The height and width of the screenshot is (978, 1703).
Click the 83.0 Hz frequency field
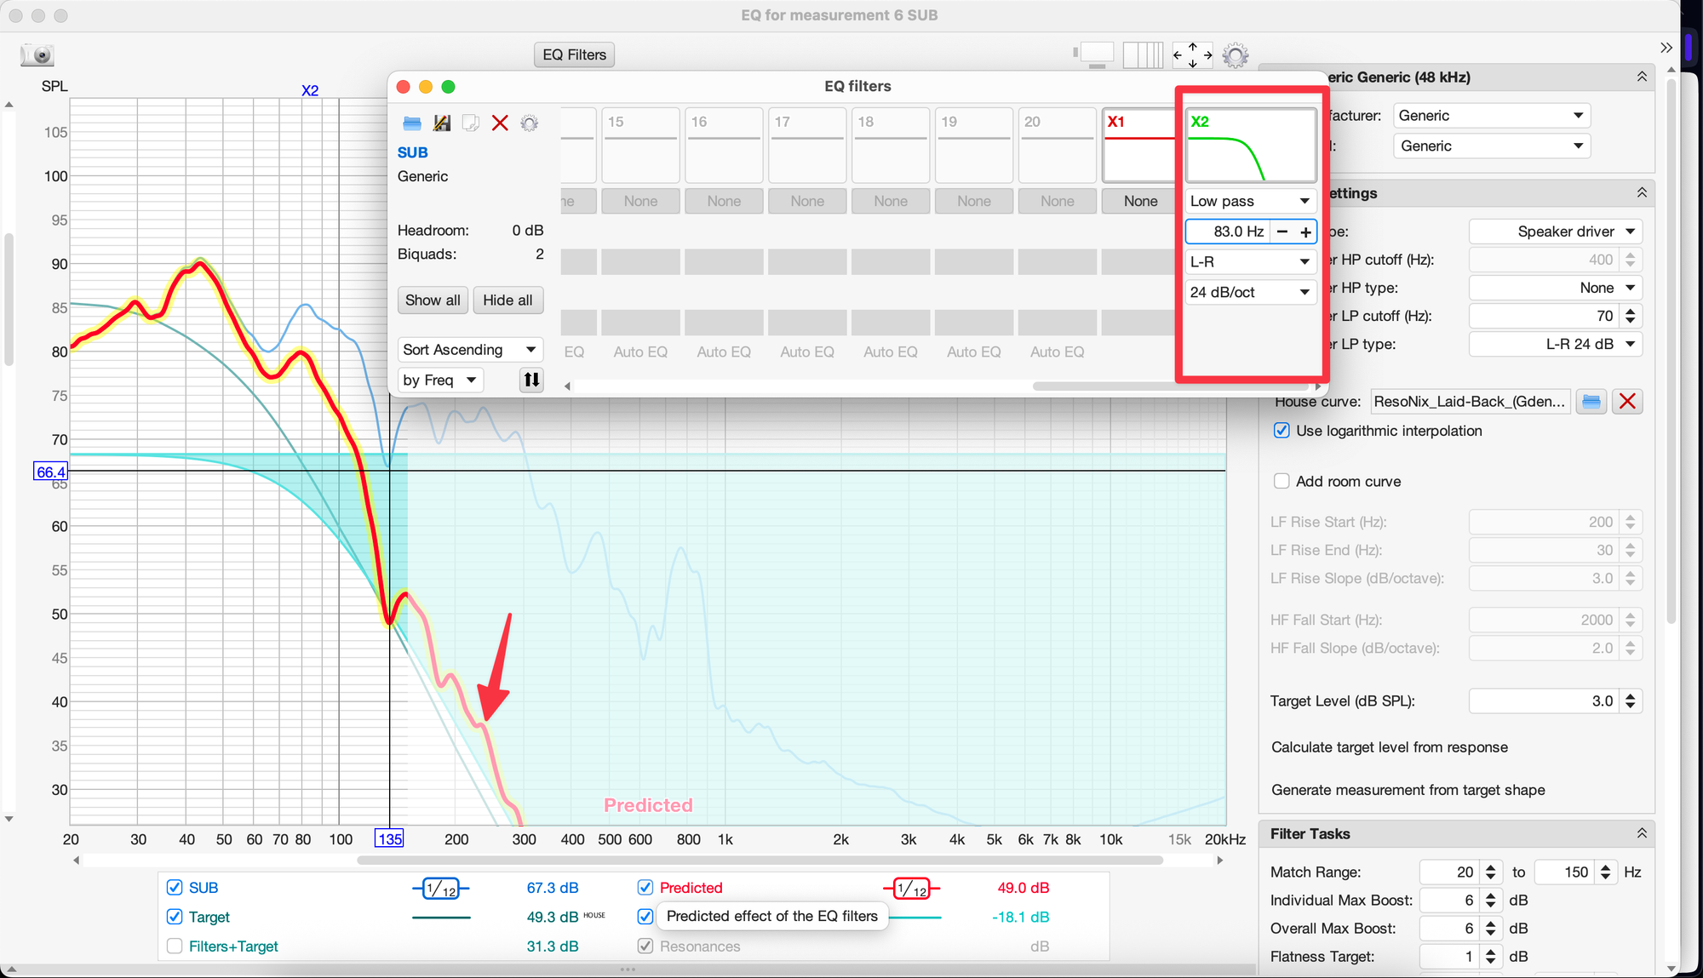pos(1228,232)
